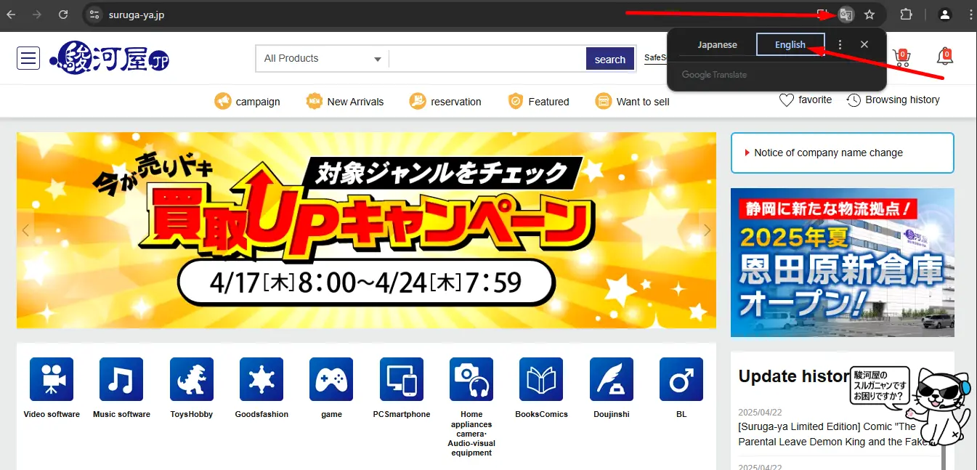
Task: Open the game category icon
Action: click(x=331, y=378)
